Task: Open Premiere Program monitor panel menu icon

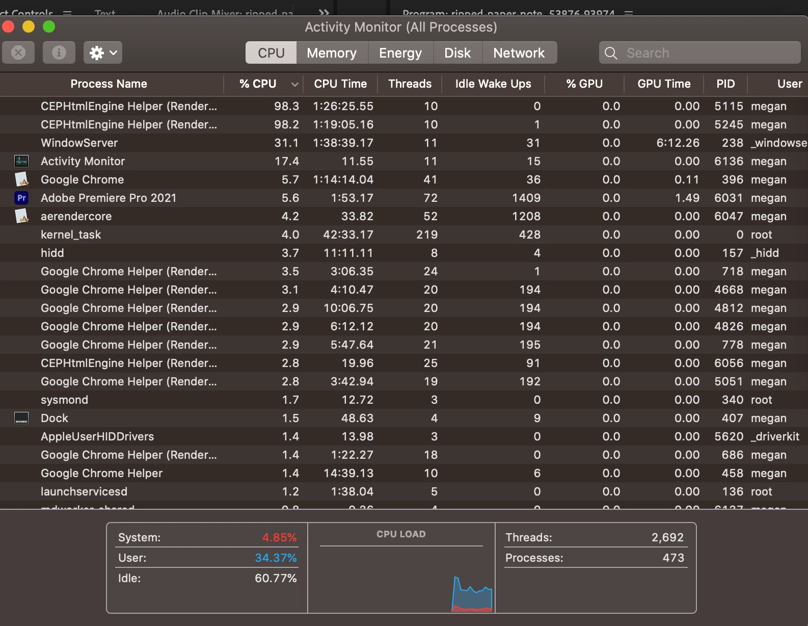Action: point(629,12)
